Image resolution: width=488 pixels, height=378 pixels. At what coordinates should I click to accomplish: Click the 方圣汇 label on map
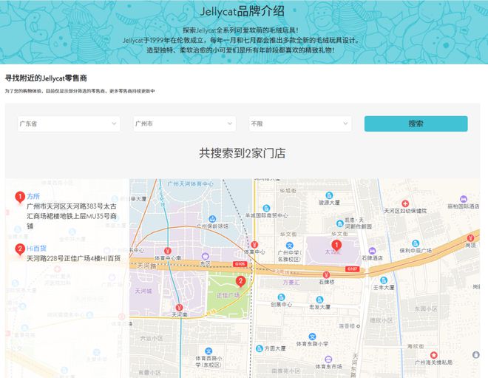pos(291,282)
